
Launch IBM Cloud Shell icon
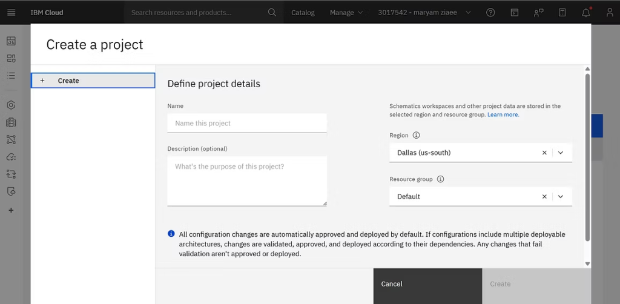pyautogui.click(x=515, y=13)
